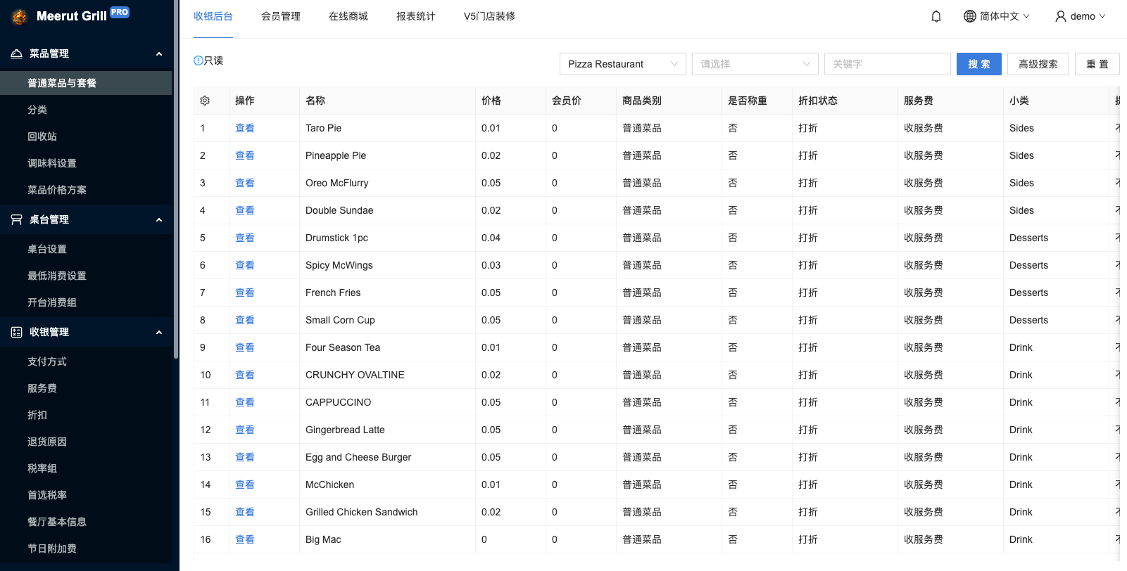Switch to the 在线商城 tab

point(348,16)
